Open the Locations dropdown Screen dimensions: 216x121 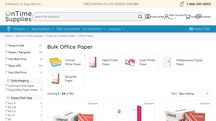click(116, 29)
